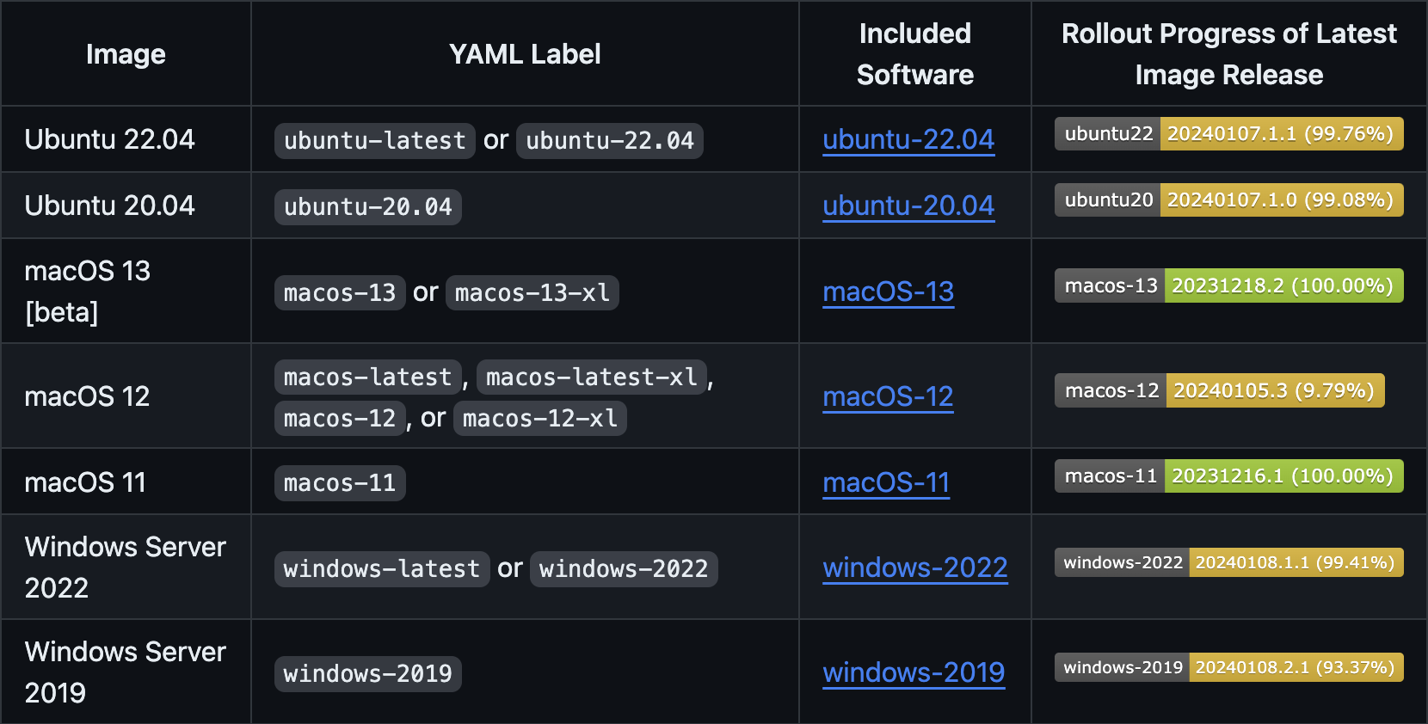Select the macos-latest-xl label code
This screenshot has height=724, width=1428.
point(592,377)
